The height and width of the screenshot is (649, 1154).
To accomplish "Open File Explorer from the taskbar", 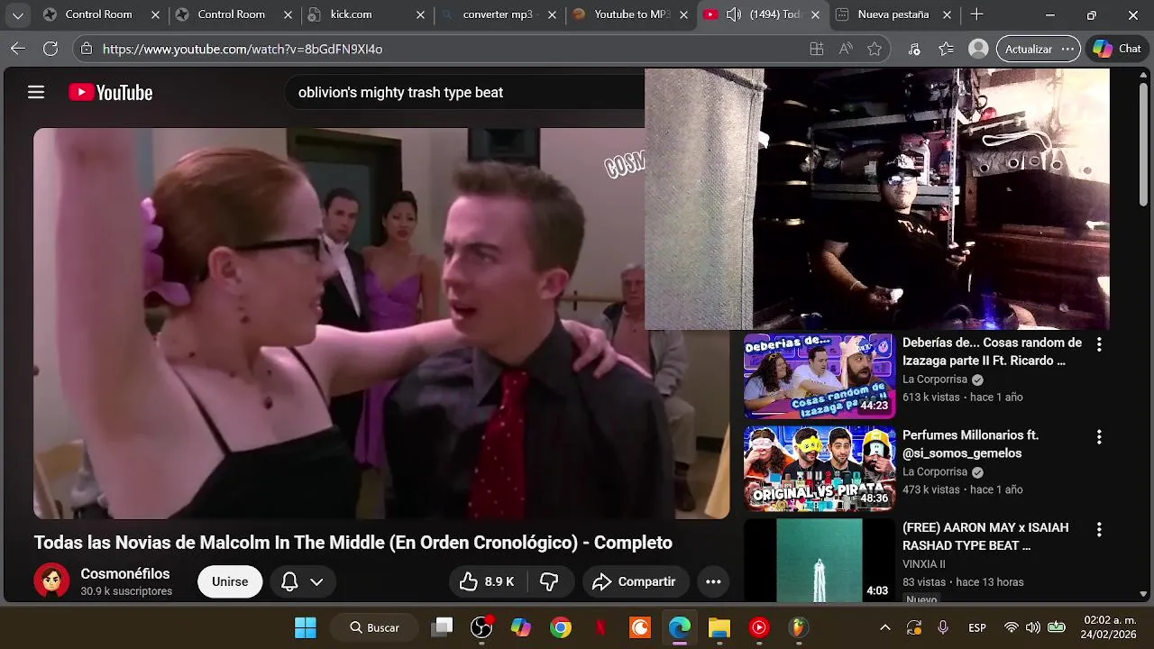I will click(719, 627).
